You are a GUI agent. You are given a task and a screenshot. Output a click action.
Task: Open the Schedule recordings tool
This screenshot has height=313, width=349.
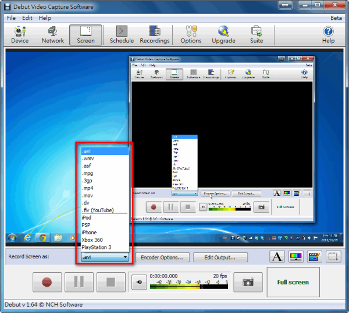pyautogui.click(x=122, y=35)
